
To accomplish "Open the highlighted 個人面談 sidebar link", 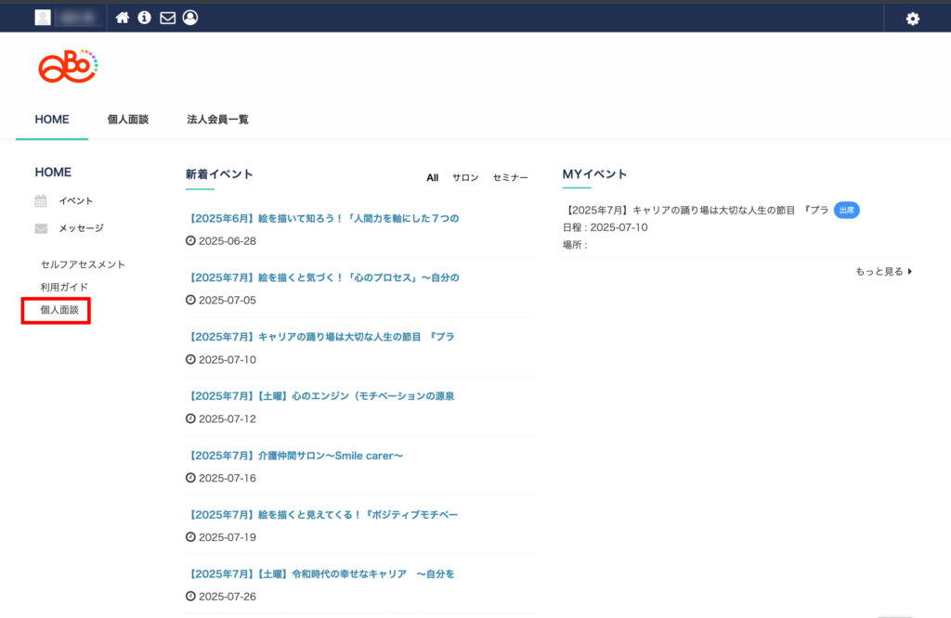I will coord(59,310).
